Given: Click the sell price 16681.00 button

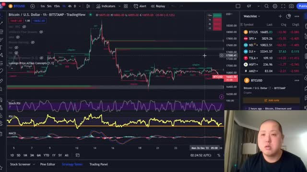Looking at the screenshot, I should [16, 21].
